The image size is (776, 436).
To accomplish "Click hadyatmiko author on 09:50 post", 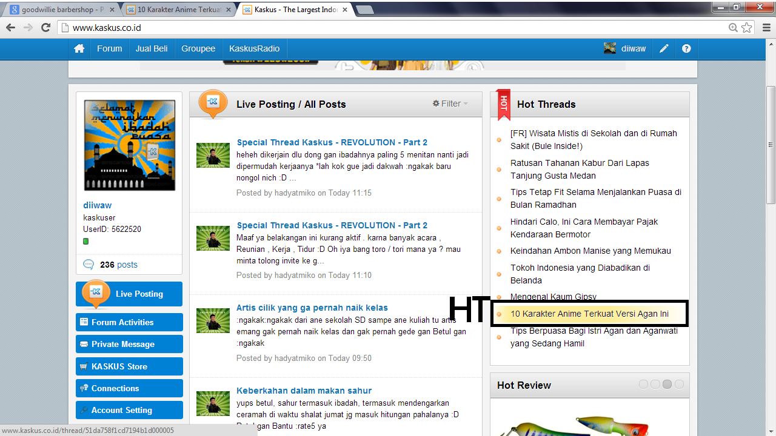I will click(295, 358).
